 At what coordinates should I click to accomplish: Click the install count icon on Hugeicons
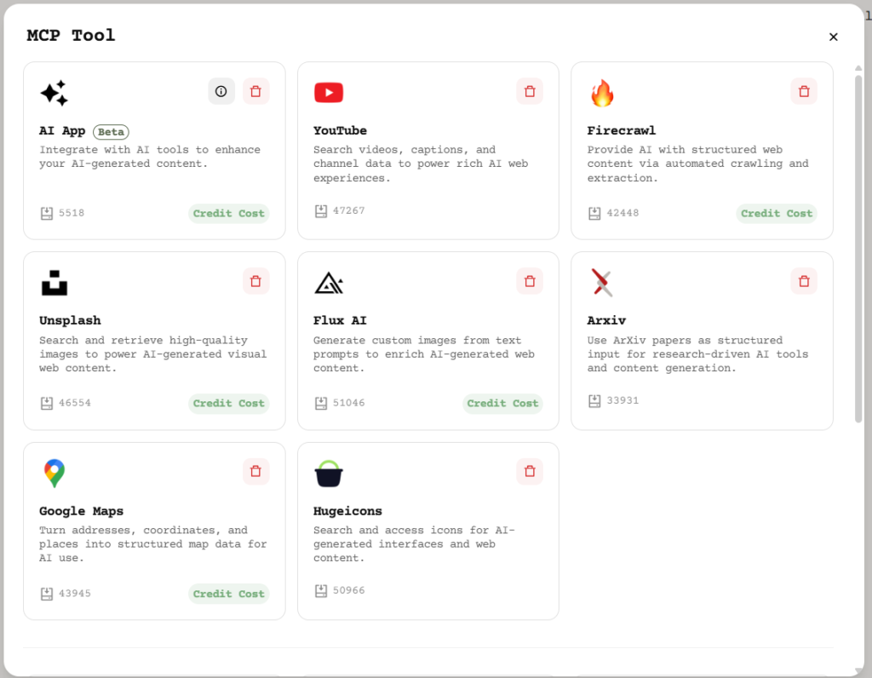pos(321,590)
